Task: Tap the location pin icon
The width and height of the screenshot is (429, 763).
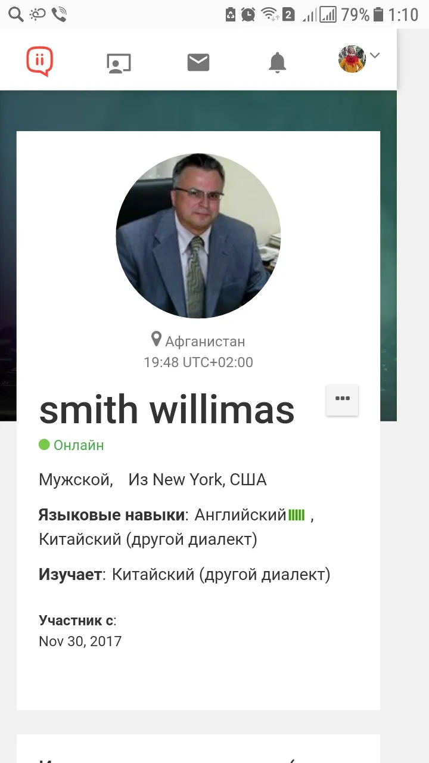Action: pos(156,340)
